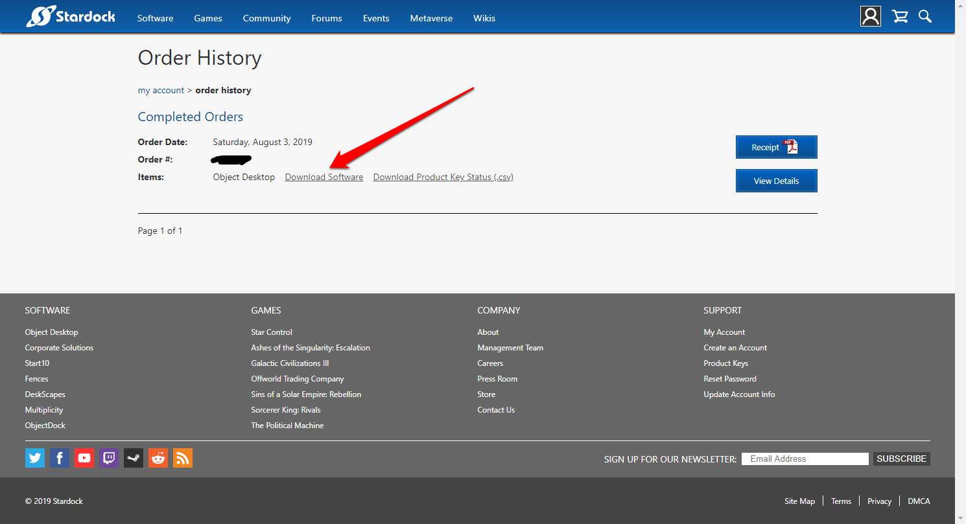Open the DMCA link
966x524 pixels.
(919, 501)
